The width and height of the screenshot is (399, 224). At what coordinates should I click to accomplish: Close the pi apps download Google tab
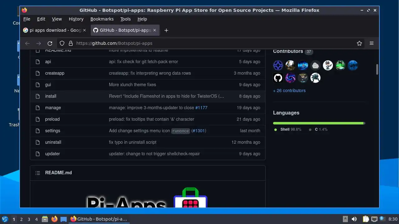click(84, 30)
